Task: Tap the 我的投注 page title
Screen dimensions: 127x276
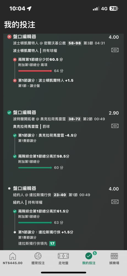Action: pyautogui.click(x=20, y=25)
